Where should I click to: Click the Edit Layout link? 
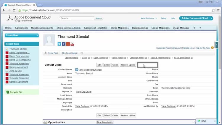tap(176, 48)
